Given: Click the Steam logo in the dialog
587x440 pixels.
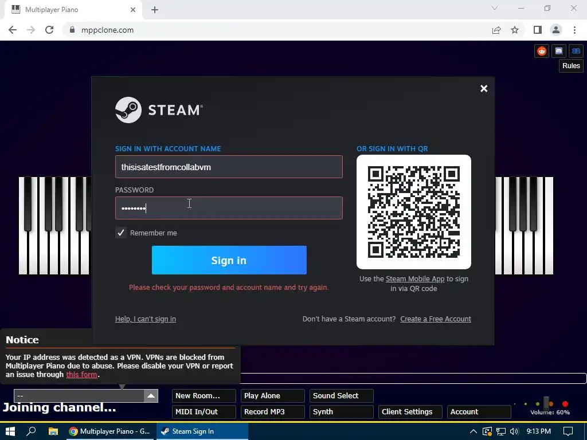Looking at the screenshot, I should [159, 110].
